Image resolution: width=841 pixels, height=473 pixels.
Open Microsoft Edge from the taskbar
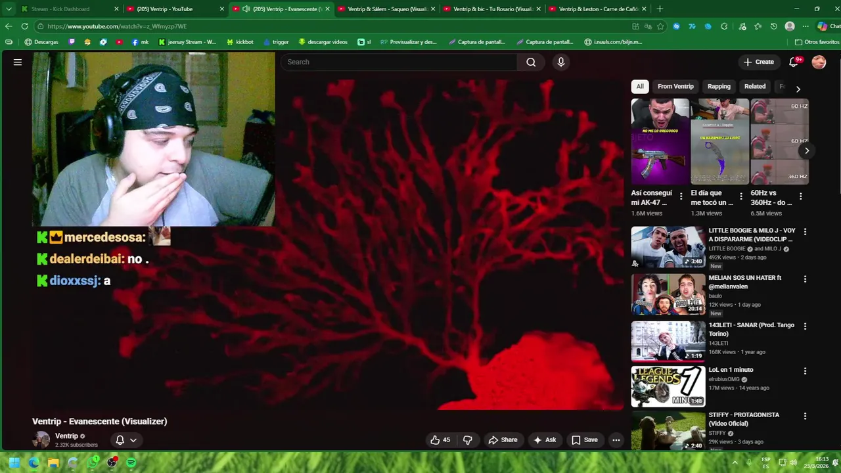(34, 462)
